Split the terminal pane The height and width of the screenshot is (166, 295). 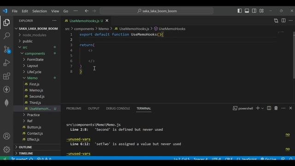point(269,108)
